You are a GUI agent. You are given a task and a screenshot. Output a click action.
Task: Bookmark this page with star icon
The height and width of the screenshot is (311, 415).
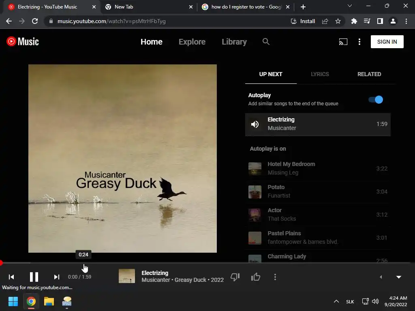338,21
